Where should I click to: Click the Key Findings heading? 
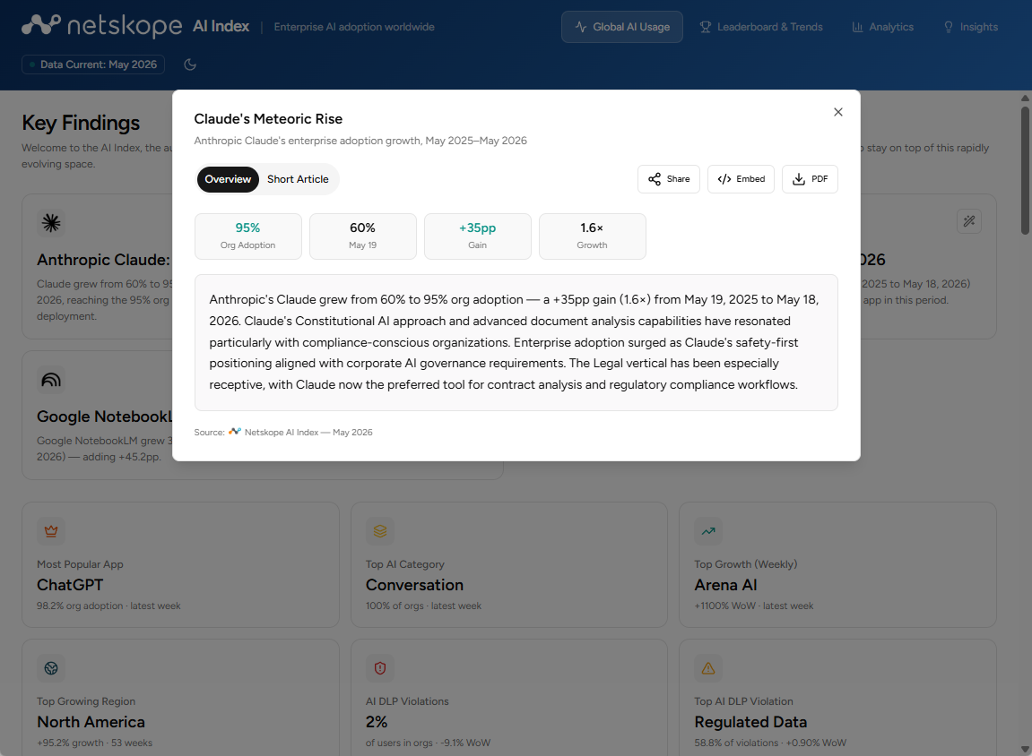click(81, 123)
